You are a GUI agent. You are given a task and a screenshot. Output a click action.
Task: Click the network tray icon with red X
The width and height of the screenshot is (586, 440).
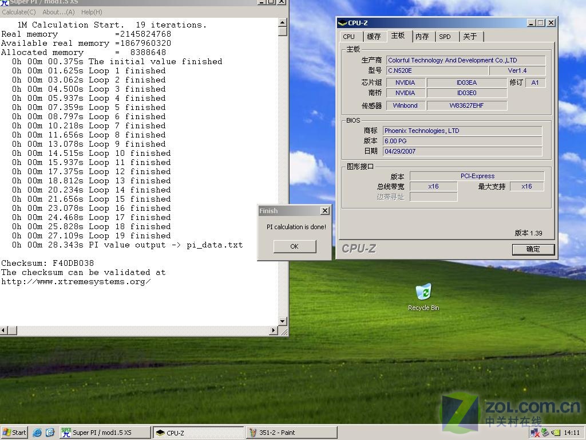coord(535,433)
